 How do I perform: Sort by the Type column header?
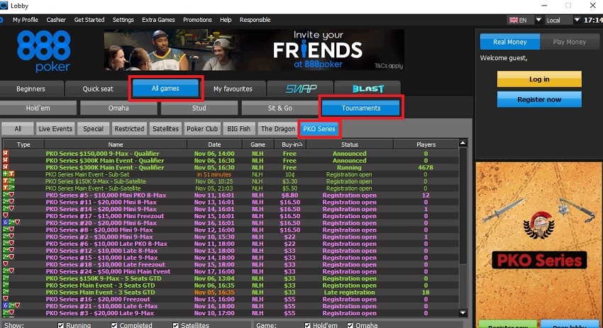[x=23, y=145]
